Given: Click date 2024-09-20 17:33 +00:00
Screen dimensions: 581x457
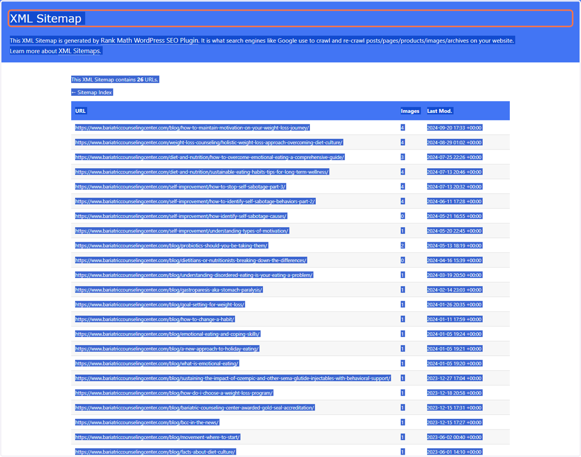Looking at the screenshot, I should click(x=454, y=128).
